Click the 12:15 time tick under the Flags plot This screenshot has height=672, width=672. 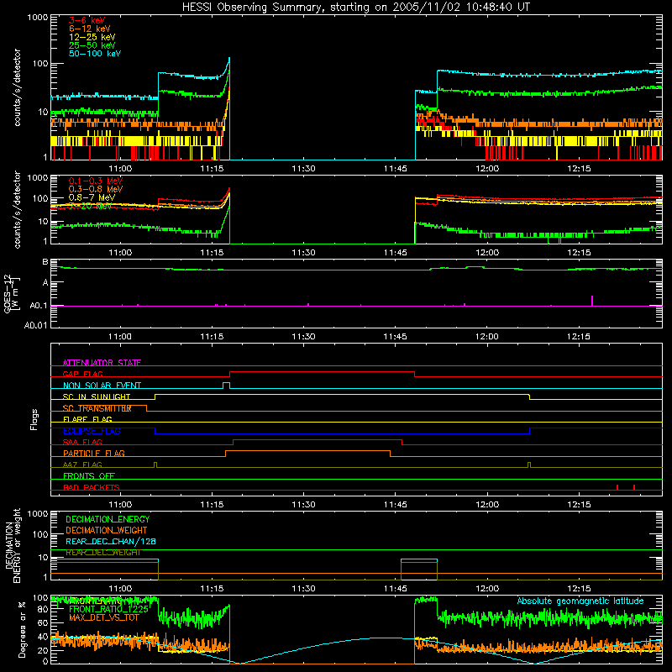click(x=579, y=505)
